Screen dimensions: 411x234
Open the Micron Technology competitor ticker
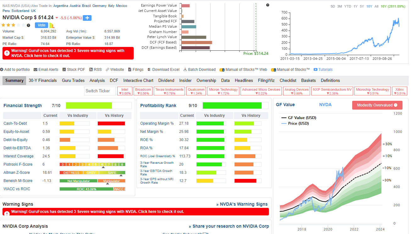[223, 91]
